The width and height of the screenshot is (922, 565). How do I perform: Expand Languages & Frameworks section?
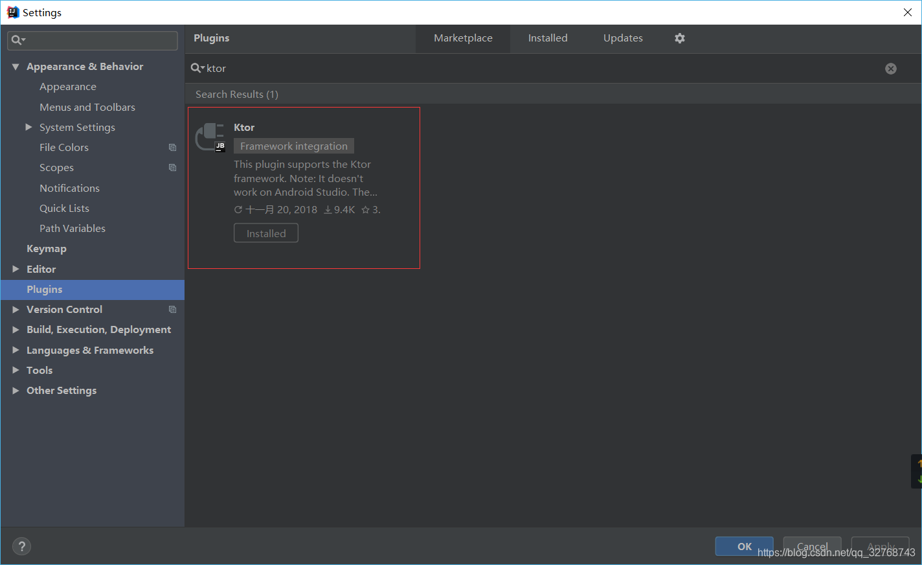(16, 350)
